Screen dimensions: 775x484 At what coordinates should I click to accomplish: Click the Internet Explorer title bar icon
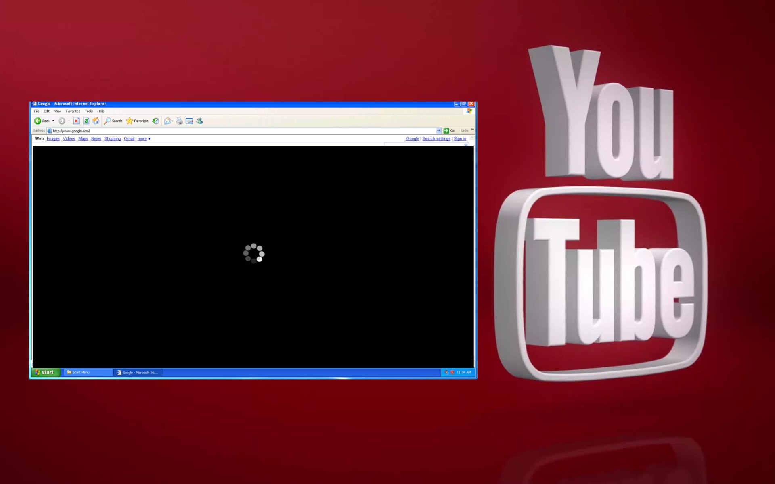[34, 104]
